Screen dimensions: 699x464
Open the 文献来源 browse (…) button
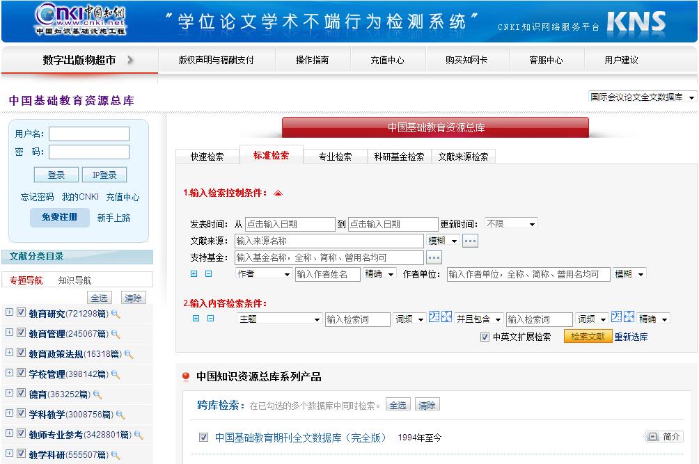471,241
